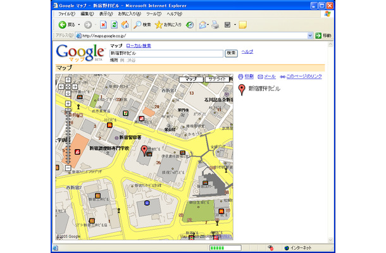Click the 石川記念会 label on the map

click(218, 100)
